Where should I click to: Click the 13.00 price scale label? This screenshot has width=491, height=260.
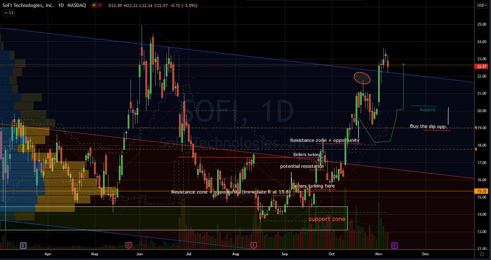point(482,232)
